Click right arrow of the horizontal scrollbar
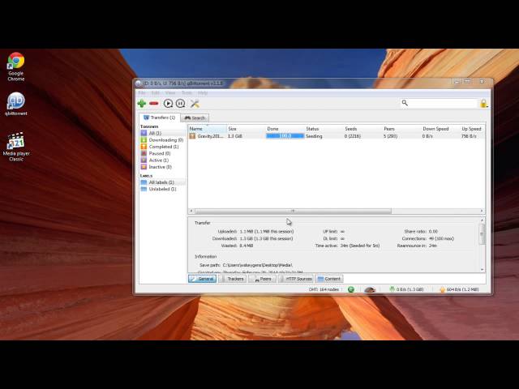The width and height of the screenshot is (519, 389). (482, 211)
